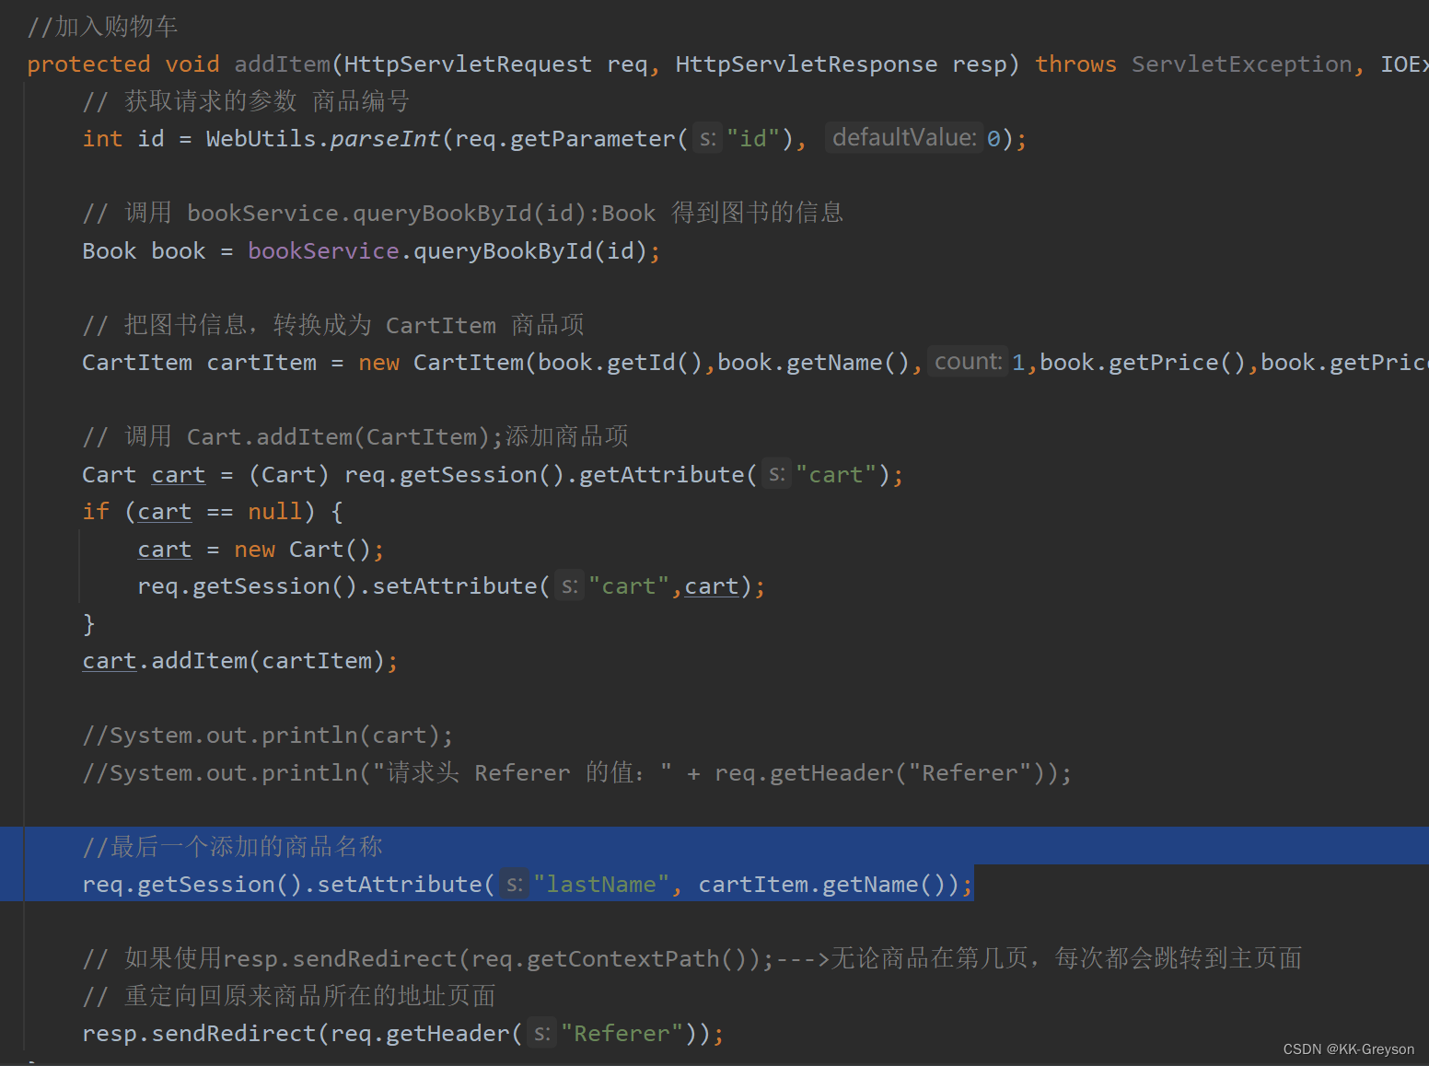Click the "addItem" method name in the declaration
Screen dimensions: 1429x1066
click(x=283, y=64)
